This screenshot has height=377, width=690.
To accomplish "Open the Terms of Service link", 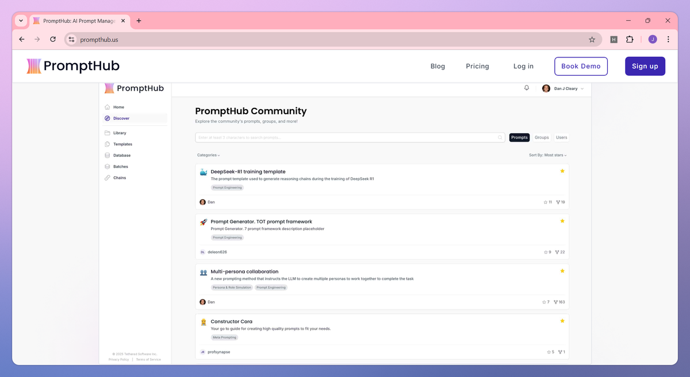I will 148,360.
